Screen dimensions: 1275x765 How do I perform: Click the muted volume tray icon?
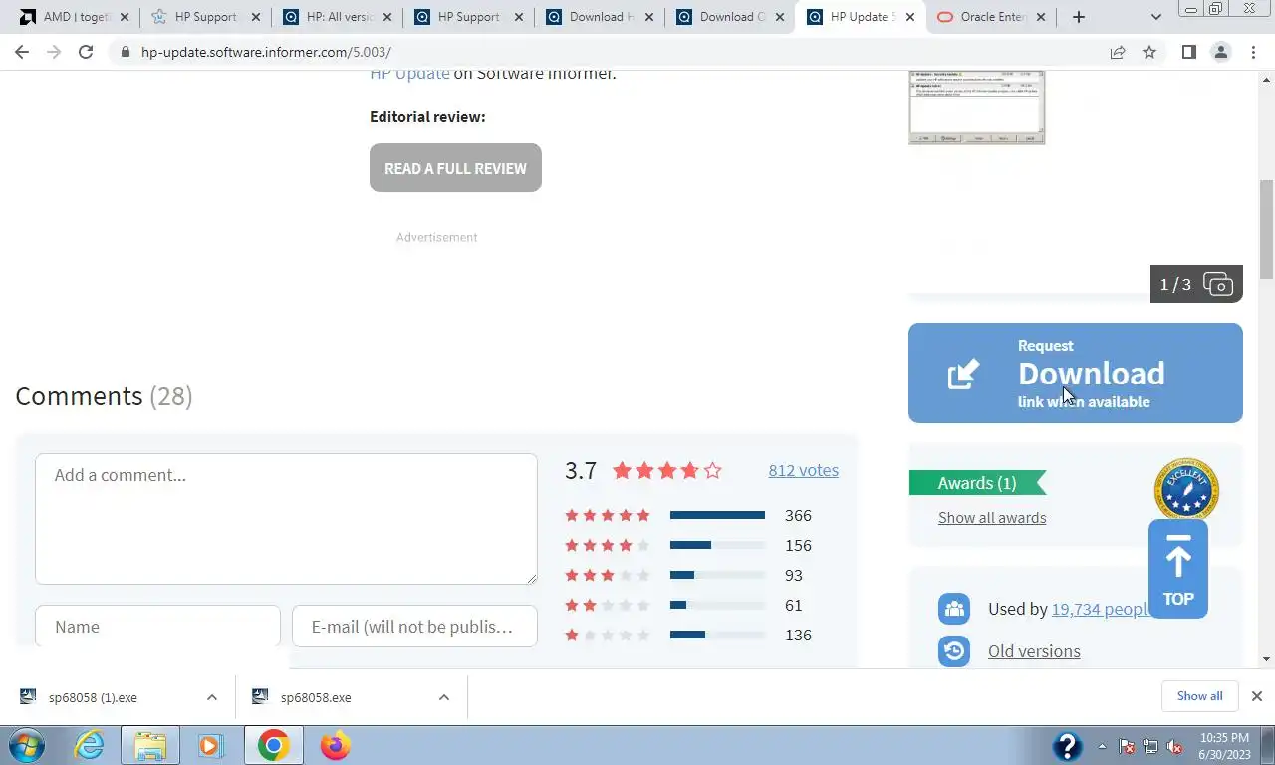(1174, 746)
